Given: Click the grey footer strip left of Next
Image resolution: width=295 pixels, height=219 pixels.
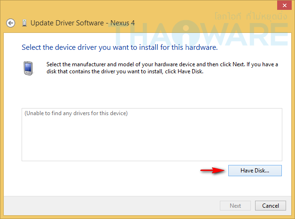Looking at the screenshot, I should pyautogui.click(x=108, y=206).
